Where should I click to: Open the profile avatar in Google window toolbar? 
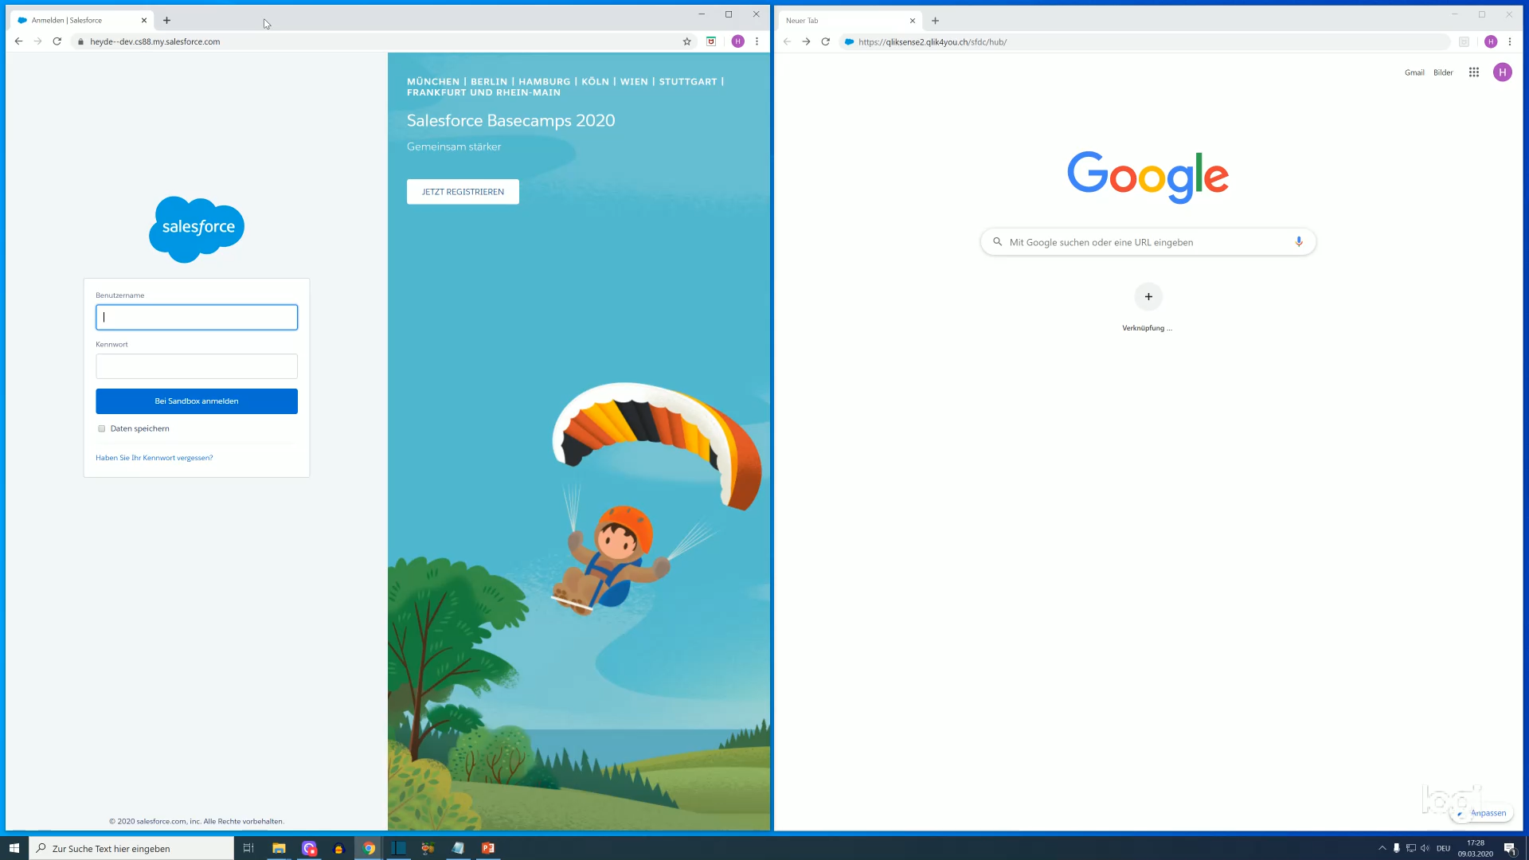tap(1491, 41)
